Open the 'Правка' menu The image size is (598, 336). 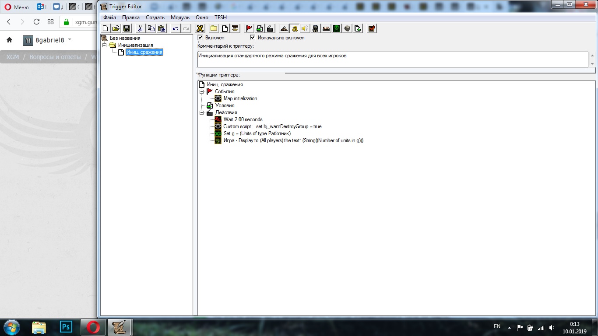pos(131,17)
